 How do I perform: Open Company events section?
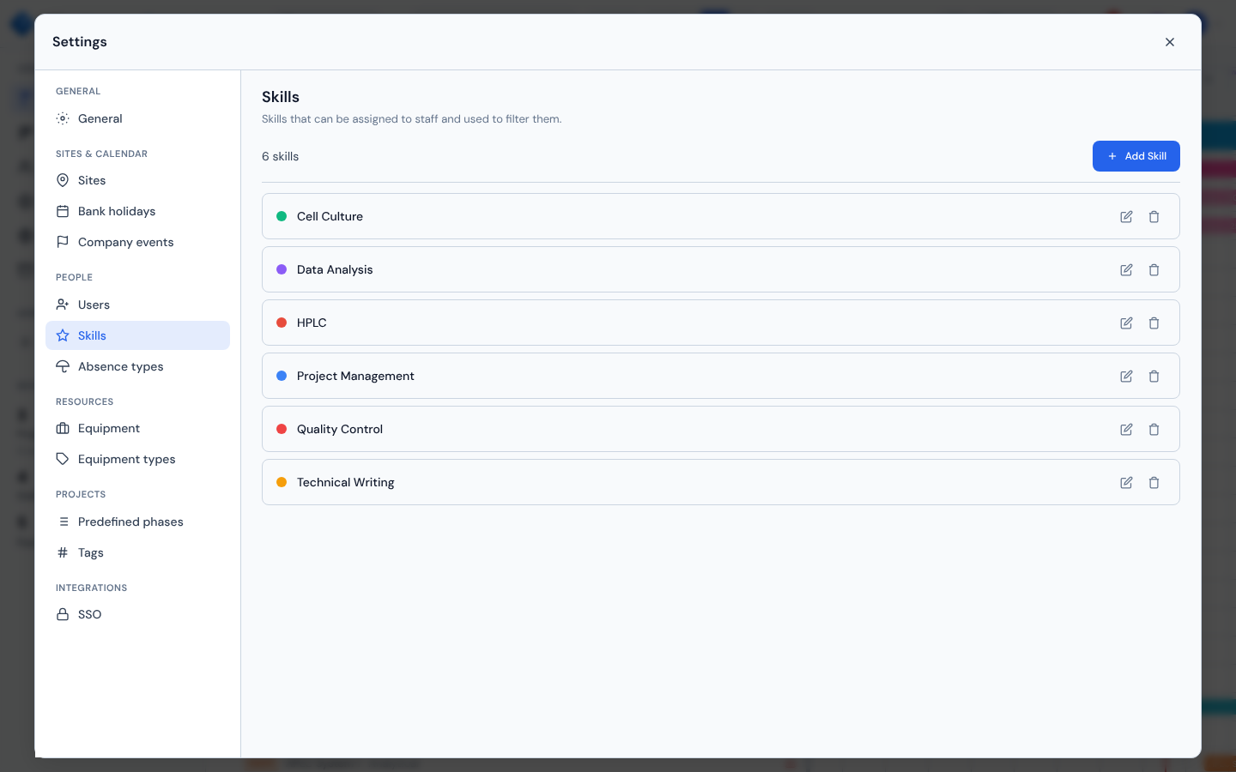137,242
